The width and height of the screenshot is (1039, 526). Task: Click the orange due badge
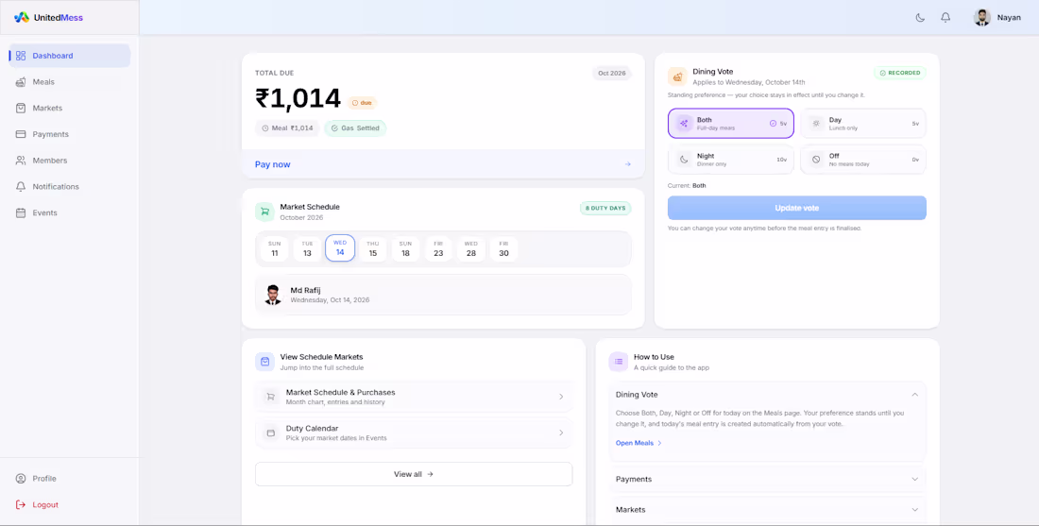tap(362, 103)
